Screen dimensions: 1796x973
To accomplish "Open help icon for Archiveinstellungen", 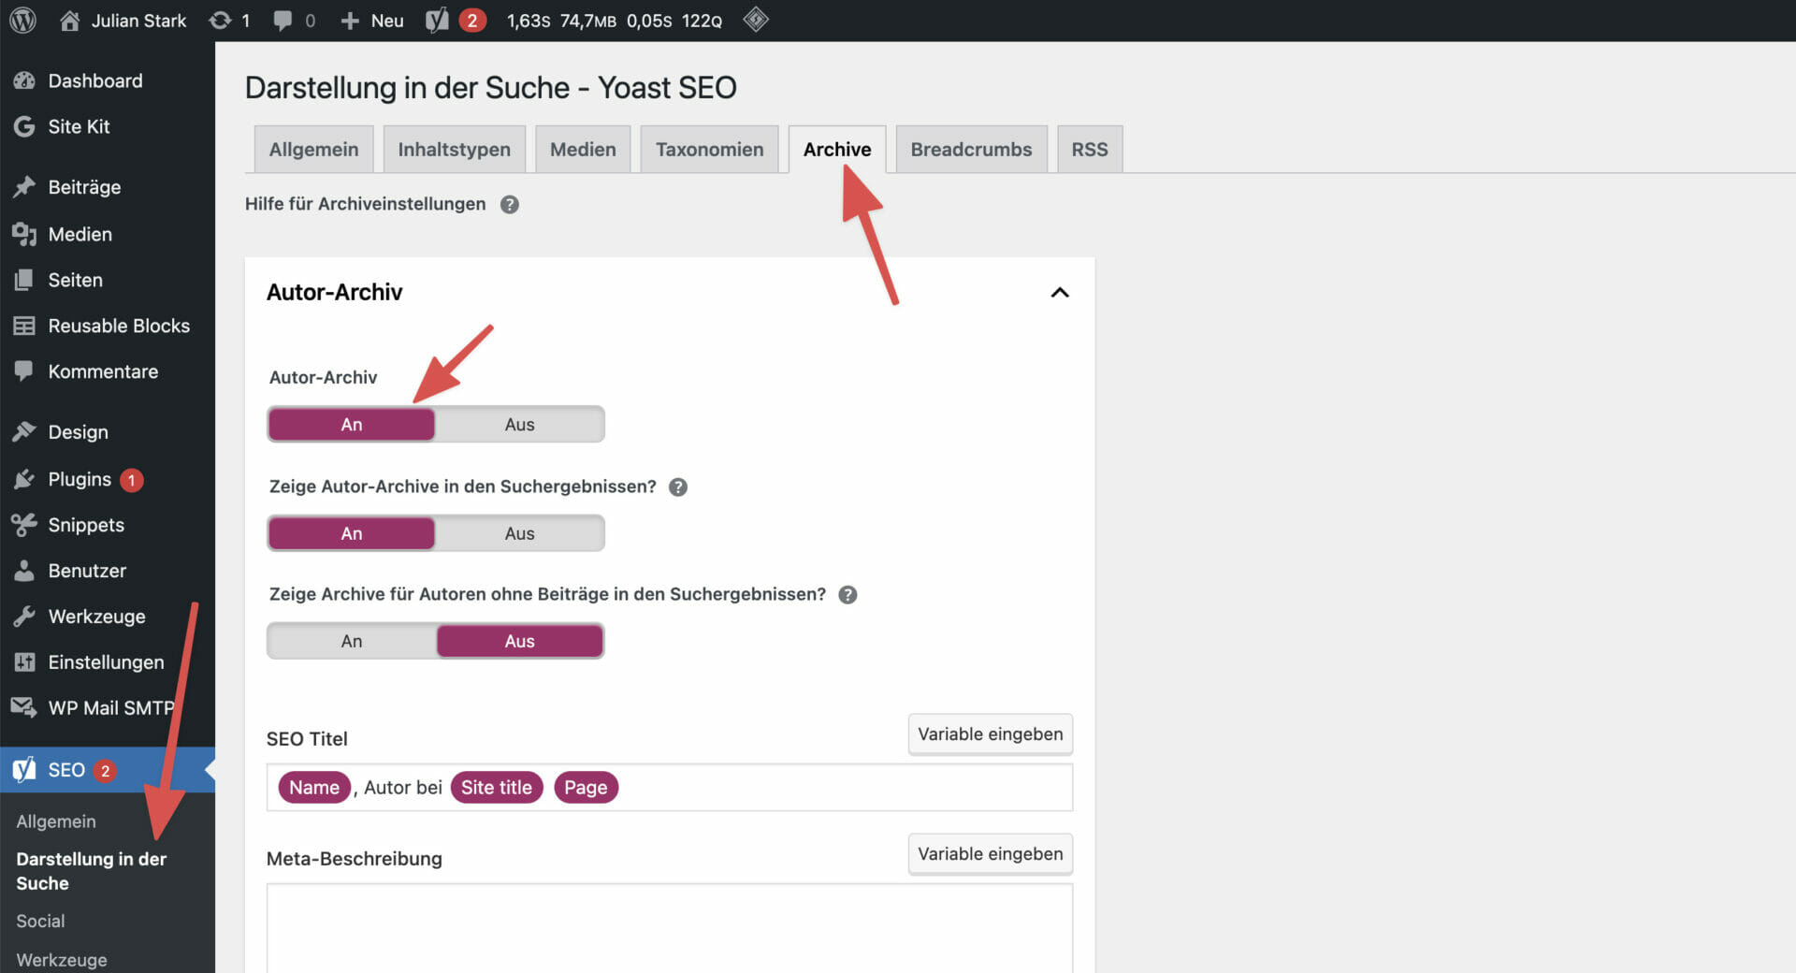I will (x=509, y=205).
